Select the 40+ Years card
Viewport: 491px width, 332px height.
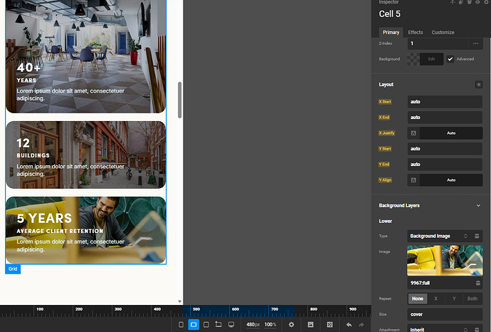pos(85,56)
